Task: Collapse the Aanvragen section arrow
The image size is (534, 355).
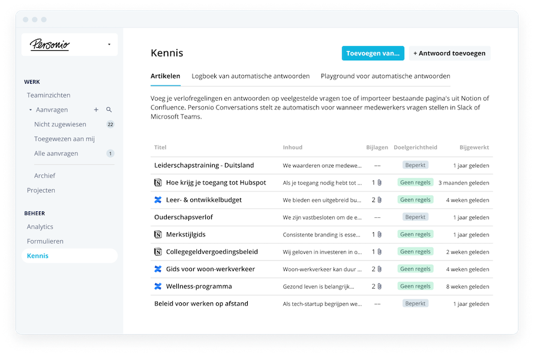Action: tap(31, 110)
